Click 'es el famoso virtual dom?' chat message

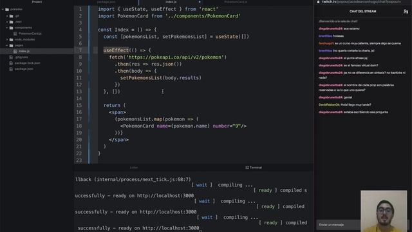pyautogui.click(x=361, y=66)
